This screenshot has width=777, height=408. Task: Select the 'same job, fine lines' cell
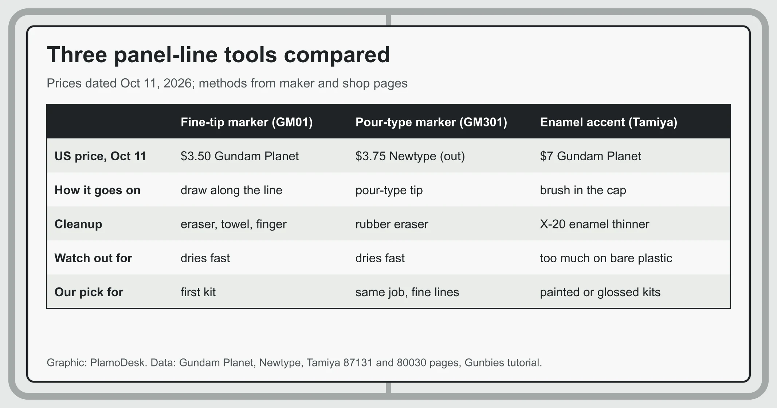(407, 292)
